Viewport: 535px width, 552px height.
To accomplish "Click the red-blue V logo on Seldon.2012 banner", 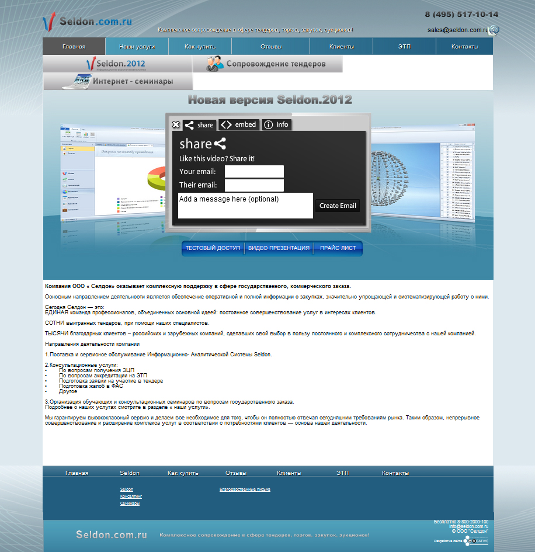I will tap(91, 63).
